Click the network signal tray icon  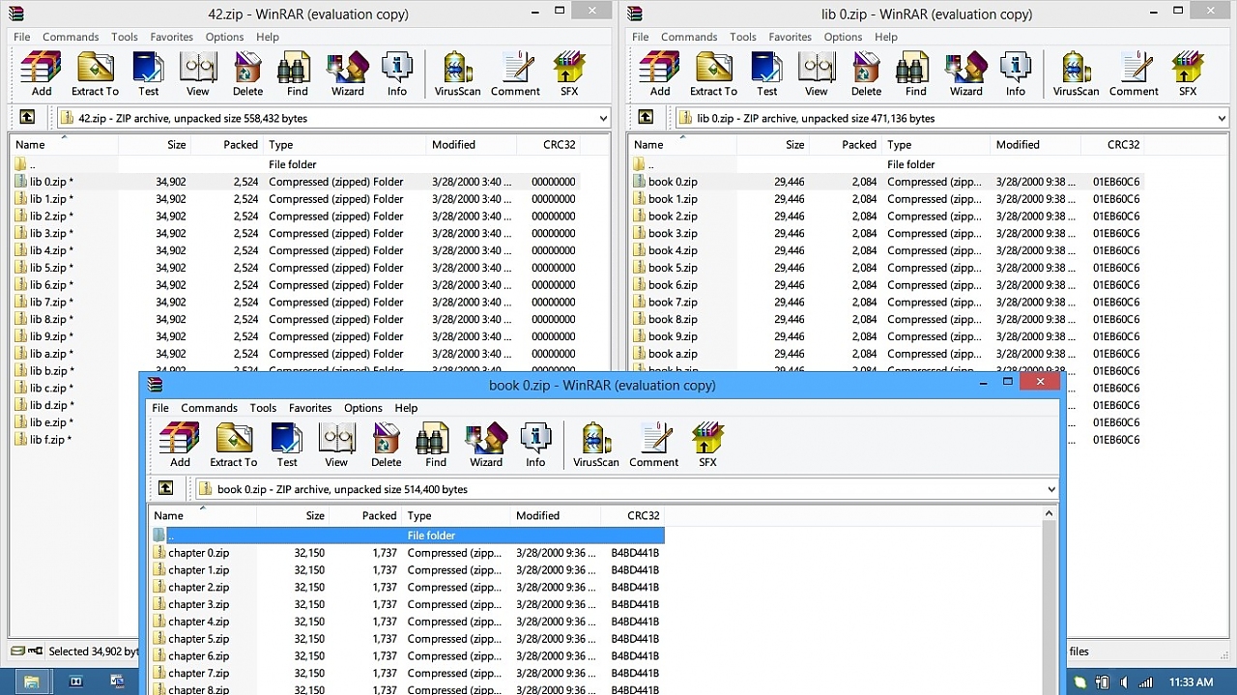pos(1146,682)
